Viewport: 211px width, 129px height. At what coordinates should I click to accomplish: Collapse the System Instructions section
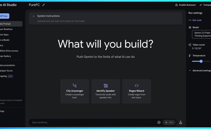34,16
